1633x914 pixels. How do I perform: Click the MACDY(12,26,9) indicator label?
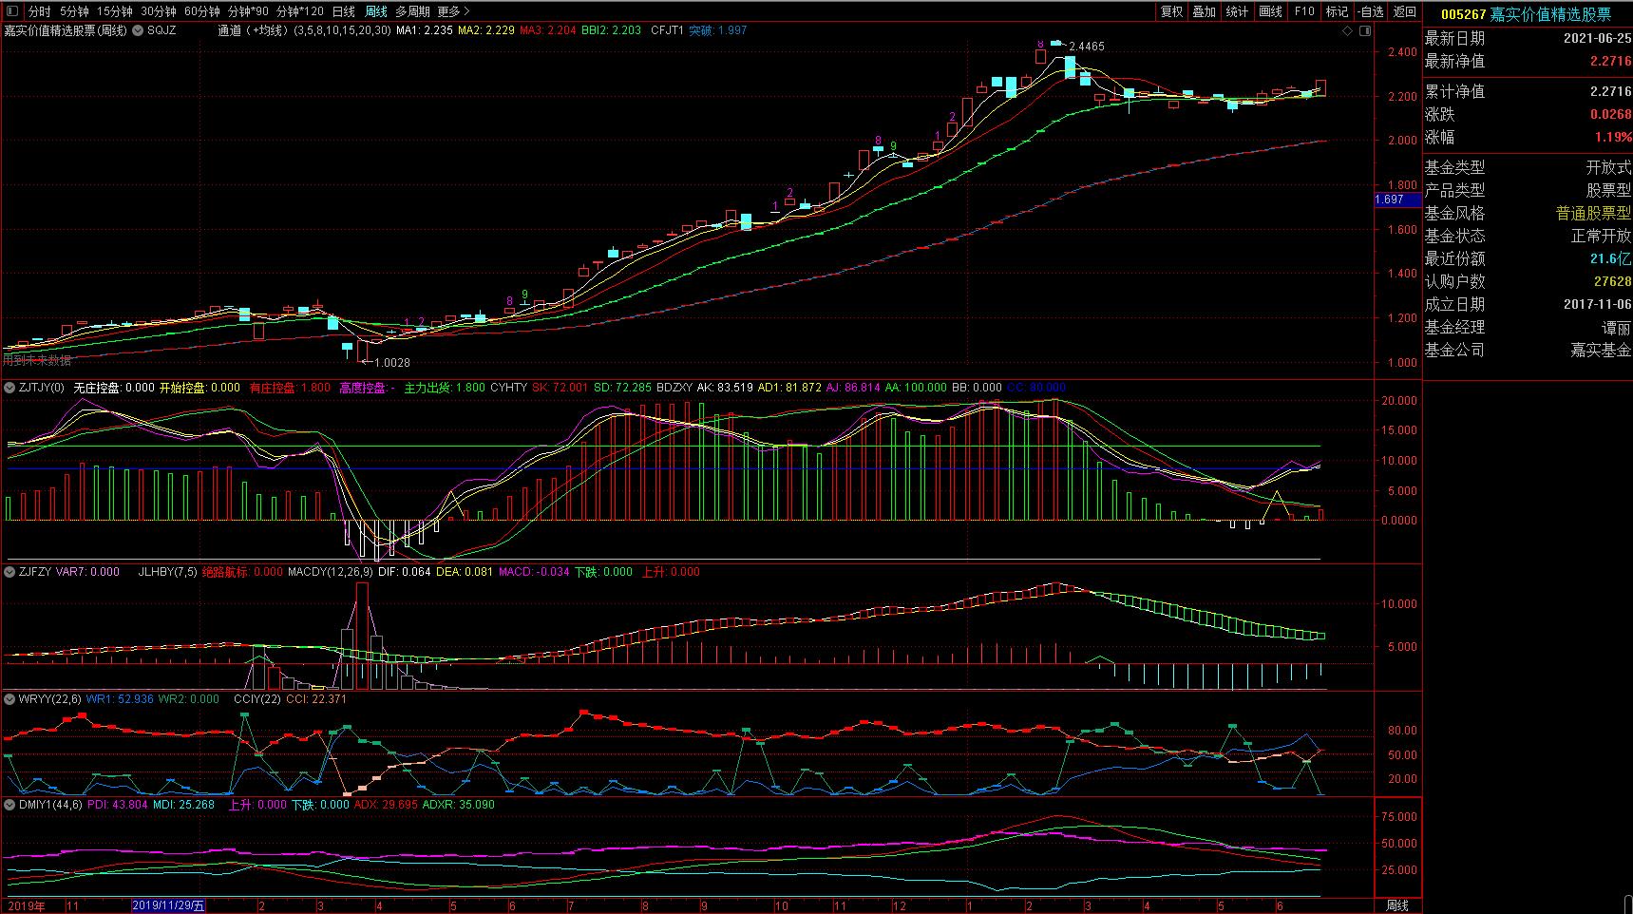pyautogui.click(x=330, y=572)
